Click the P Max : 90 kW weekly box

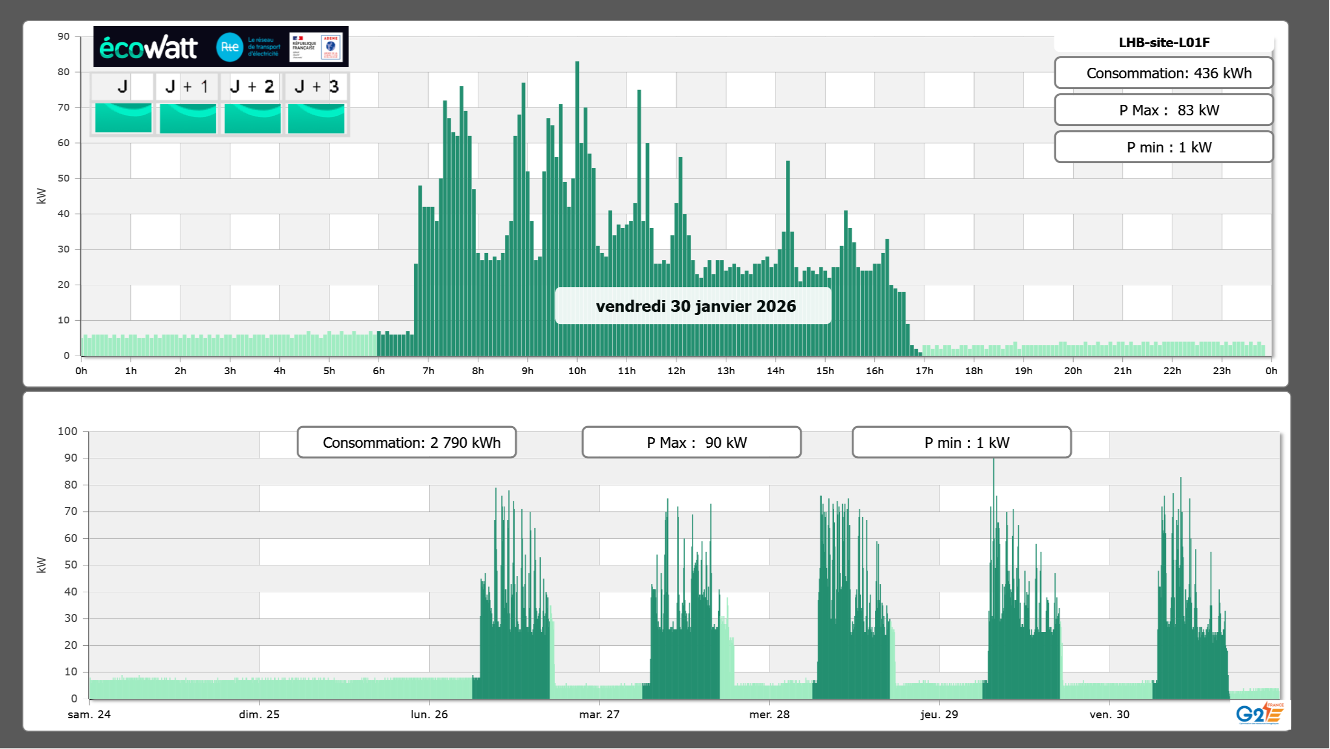[691, 443]
